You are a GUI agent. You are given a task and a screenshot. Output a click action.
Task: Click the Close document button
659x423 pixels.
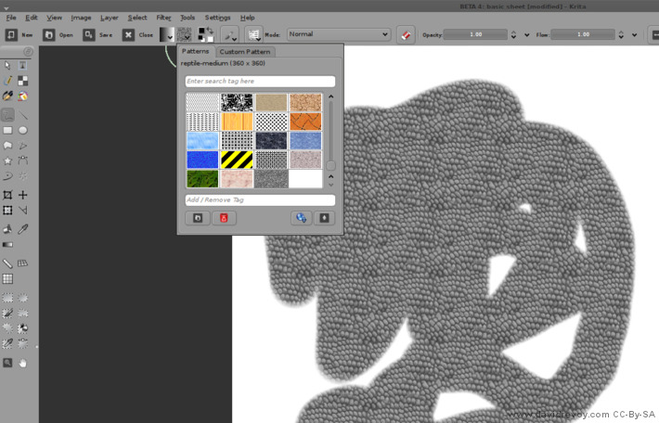point(128,34)
